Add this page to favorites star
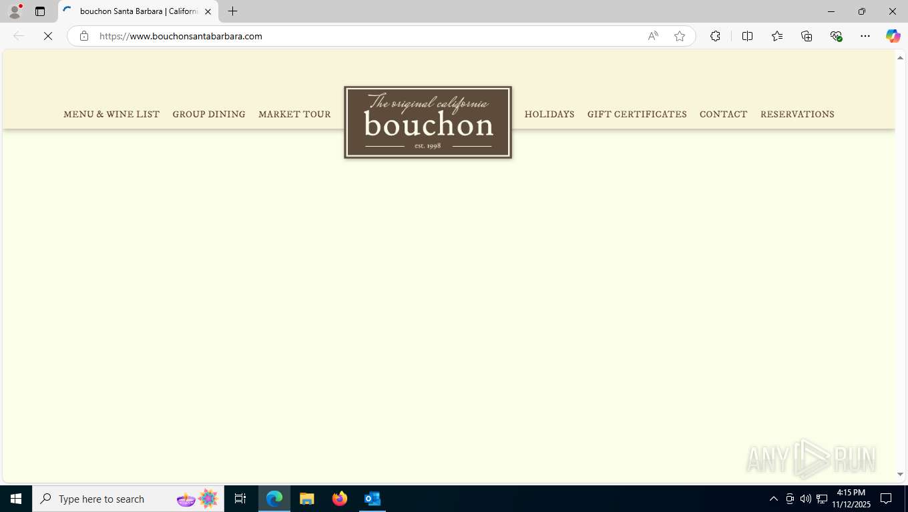The height and width of the screenshot is (512, 908). 680,36
